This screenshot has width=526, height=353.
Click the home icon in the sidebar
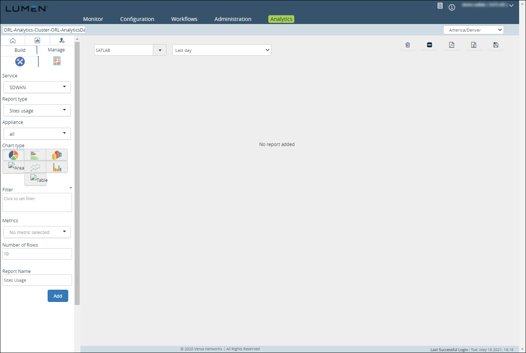click(x=13, y=40)
